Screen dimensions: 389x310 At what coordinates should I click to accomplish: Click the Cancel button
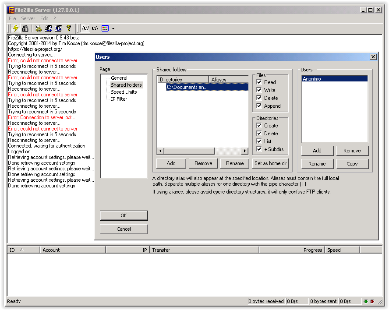click(x=124, y=229)
